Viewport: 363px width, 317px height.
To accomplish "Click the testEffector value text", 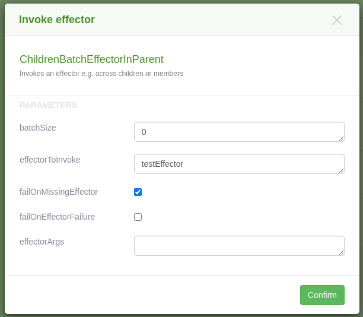I will 162,164.
